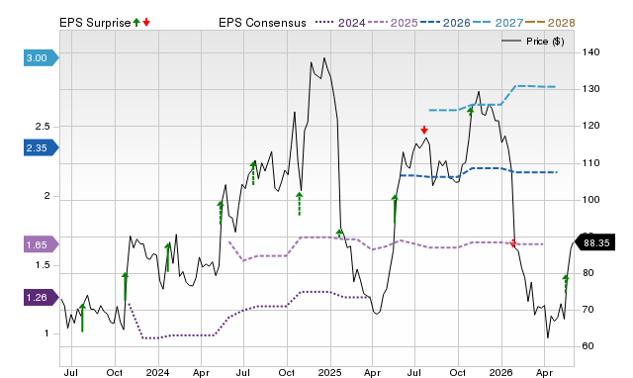Toggle the 2024 consensus series in legend
The width and height of the screenshot is (633, 378).
coord(340,23)
